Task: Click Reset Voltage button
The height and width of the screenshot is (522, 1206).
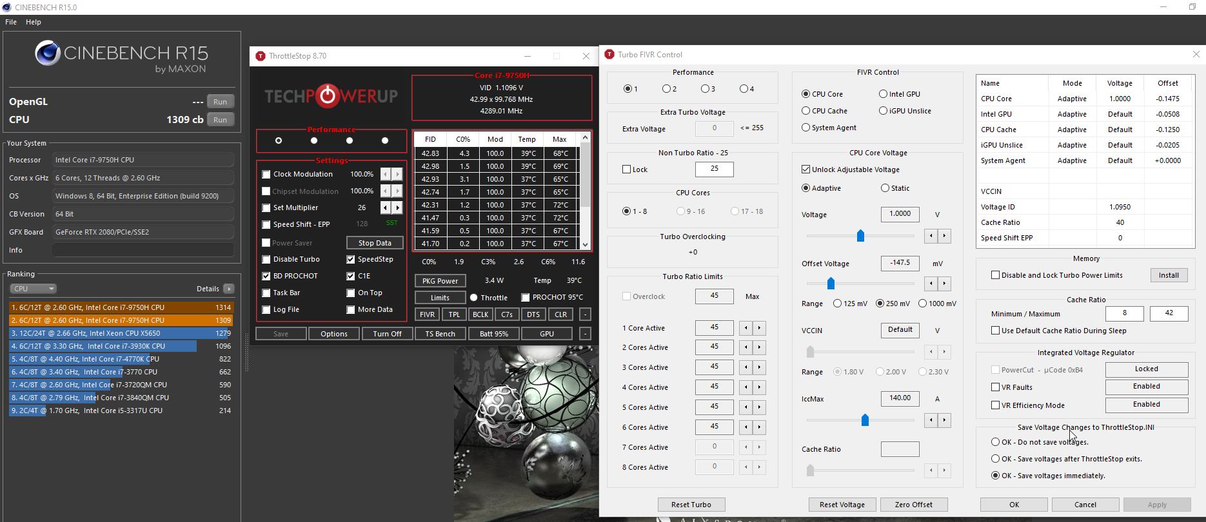Action: pos(842,505)
